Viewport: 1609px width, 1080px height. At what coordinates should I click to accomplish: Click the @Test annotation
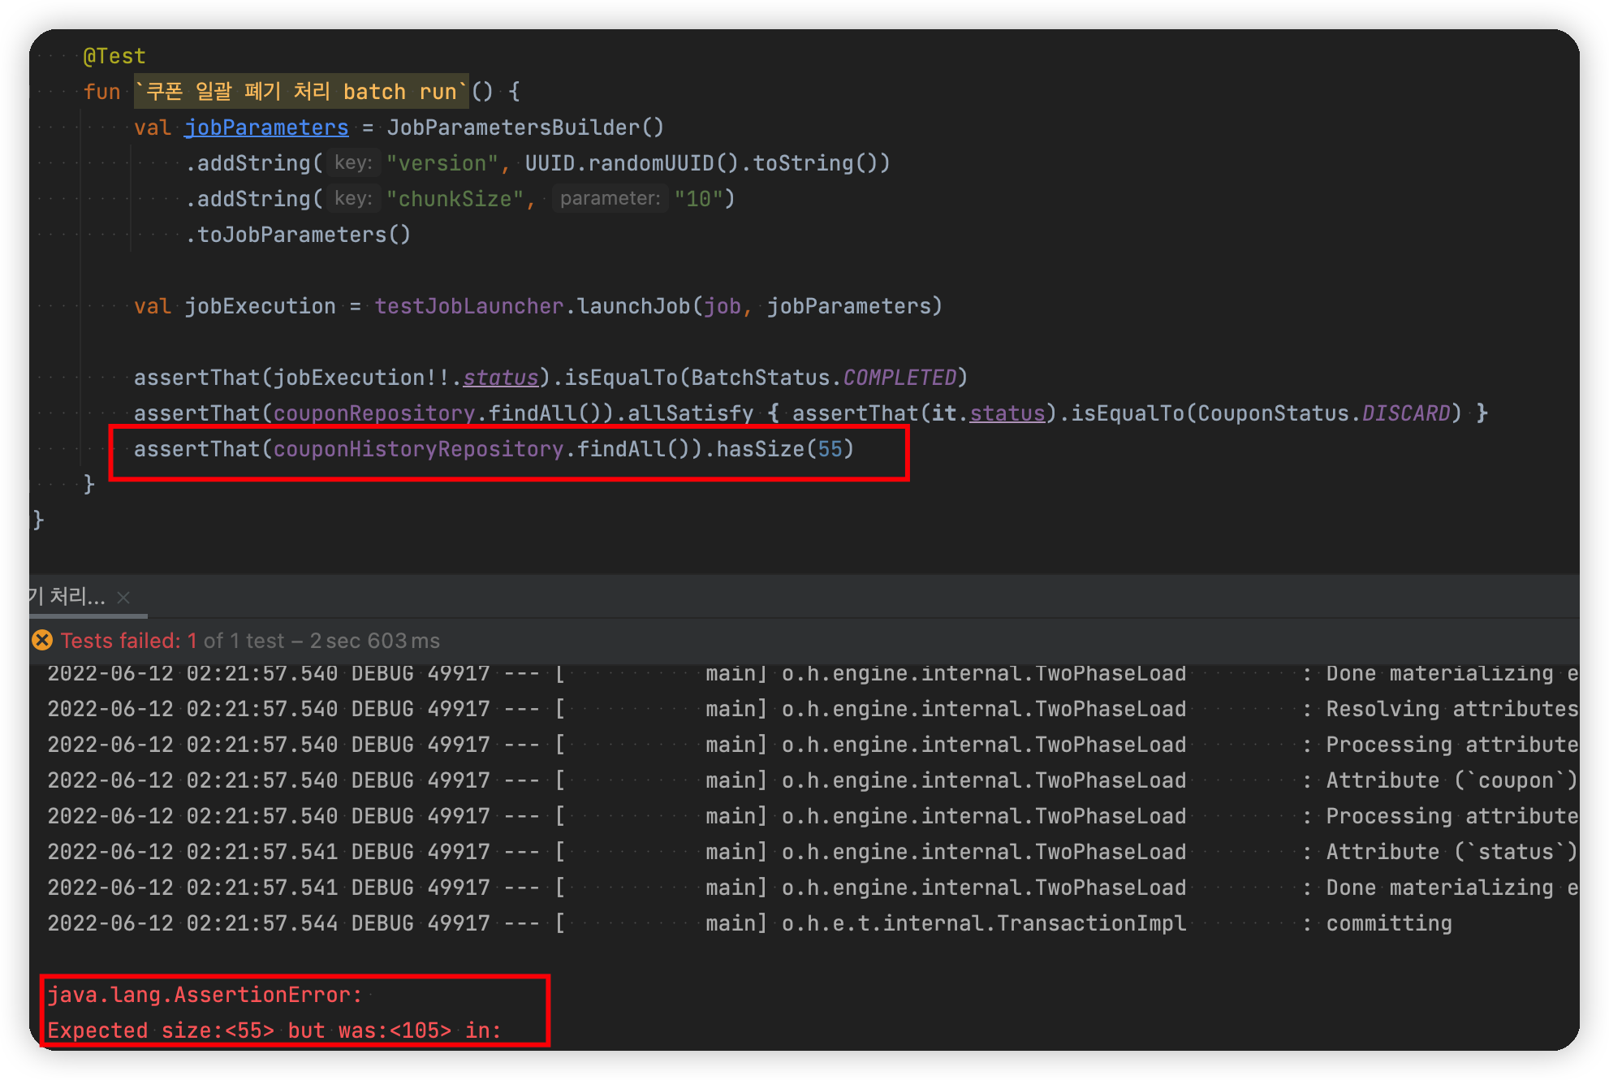114,56
